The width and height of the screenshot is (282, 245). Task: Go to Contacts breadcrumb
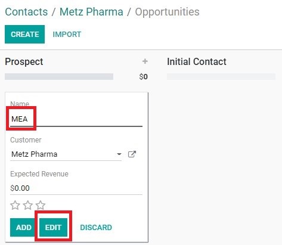coord(26,12)
